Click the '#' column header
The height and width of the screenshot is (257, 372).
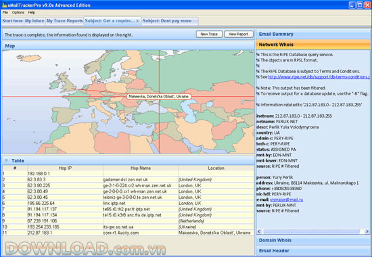[15, 168]
